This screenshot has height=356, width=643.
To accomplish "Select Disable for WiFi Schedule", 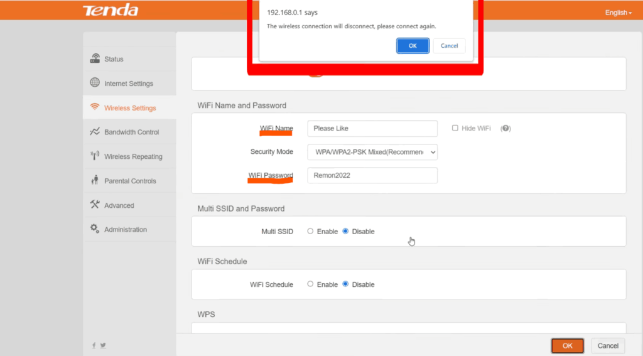I will [x=345, y=284].
